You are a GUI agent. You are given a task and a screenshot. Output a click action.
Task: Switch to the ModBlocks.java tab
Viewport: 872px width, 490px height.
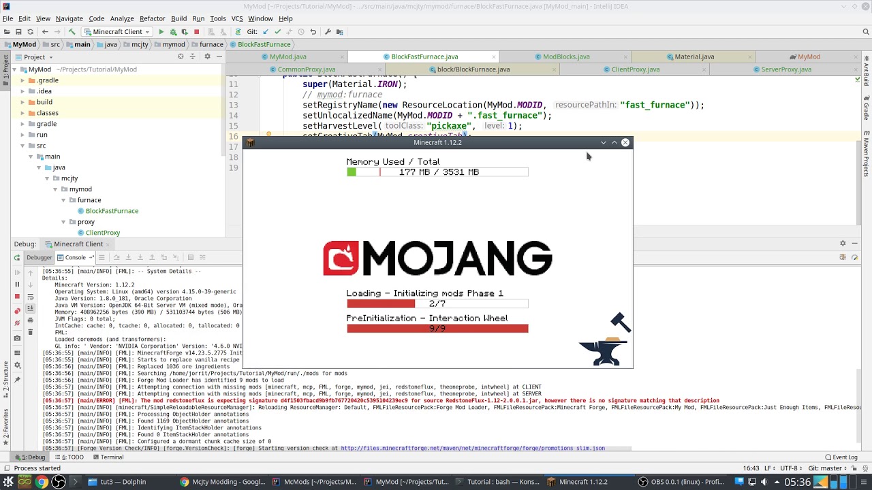point(566,57)
